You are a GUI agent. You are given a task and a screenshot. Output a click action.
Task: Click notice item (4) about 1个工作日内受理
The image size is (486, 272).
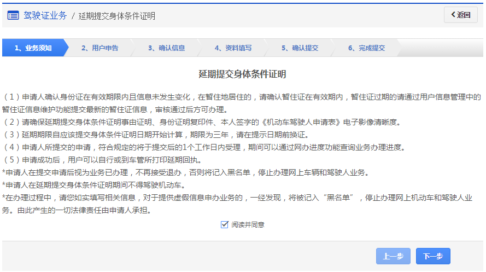click(x=203, y=147)
